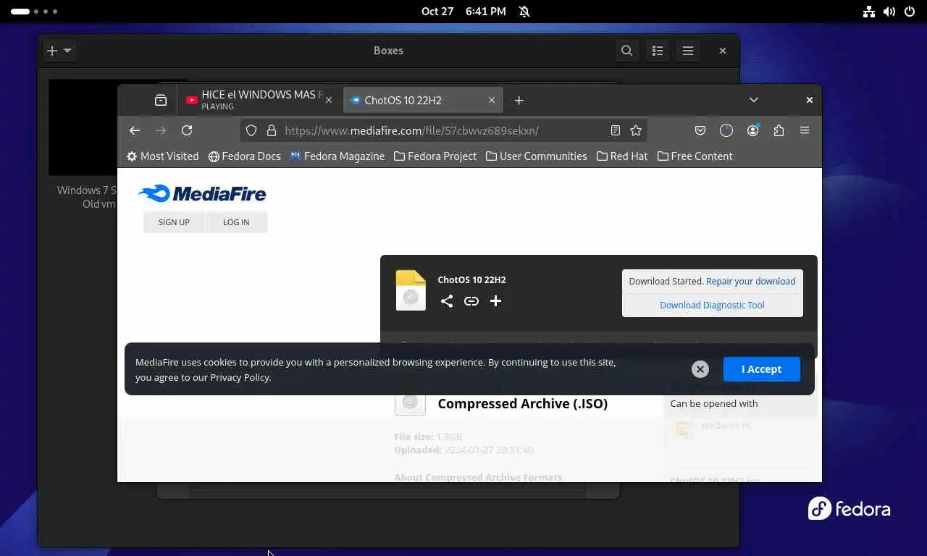Open the network status icon in top bar
Image resolution: width=927 pixels, height=556 pixels.
click(869, 12)
